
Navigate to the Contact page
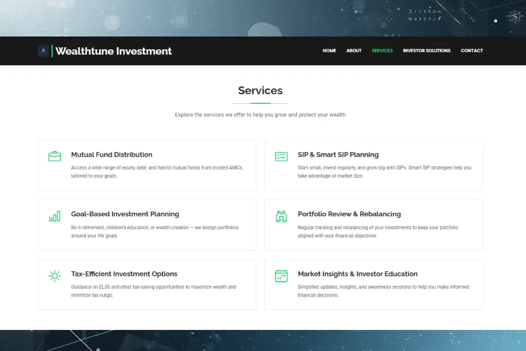(x=472, y=51)
